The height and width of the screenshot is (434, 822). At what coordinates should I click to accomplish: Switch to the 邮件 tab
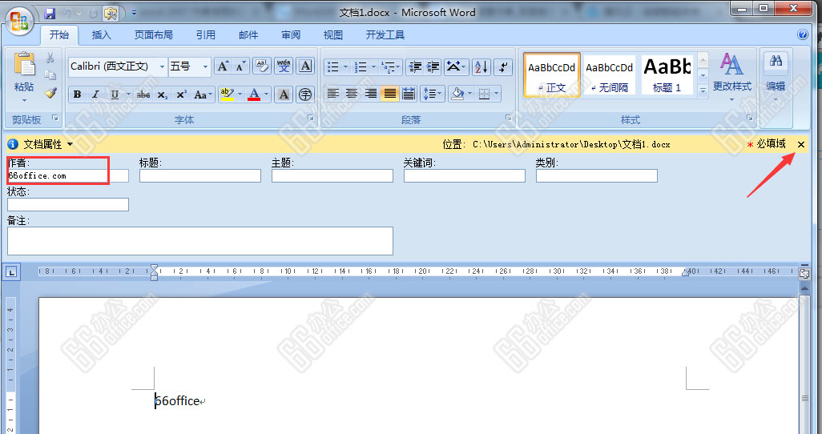pyautogui.click(x=248, y=35)
